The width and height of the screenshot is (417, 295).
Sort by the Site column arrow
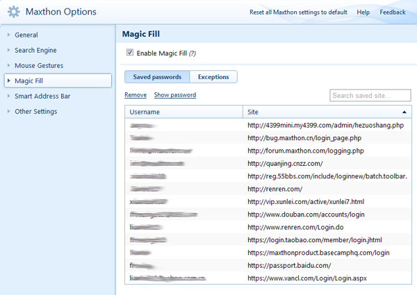click(404, 112)
